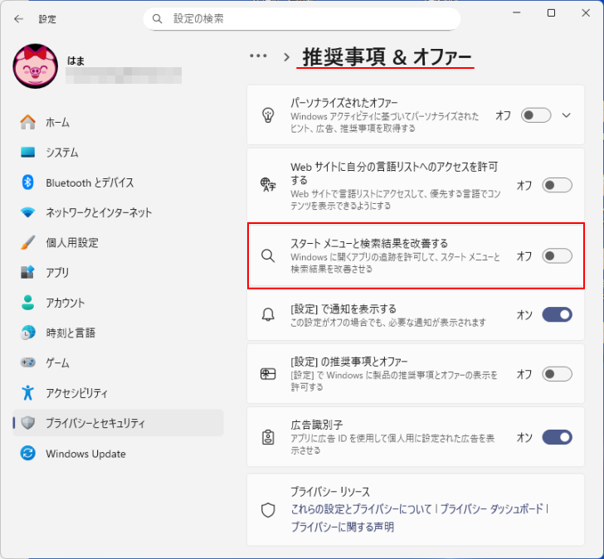Click the Accessibility figure icon
The width and height of the screenshot is (604, 559).
tap(27, 392)
